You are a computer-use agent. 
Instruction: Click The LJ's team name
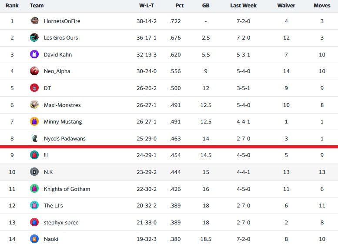click(53, 206)
